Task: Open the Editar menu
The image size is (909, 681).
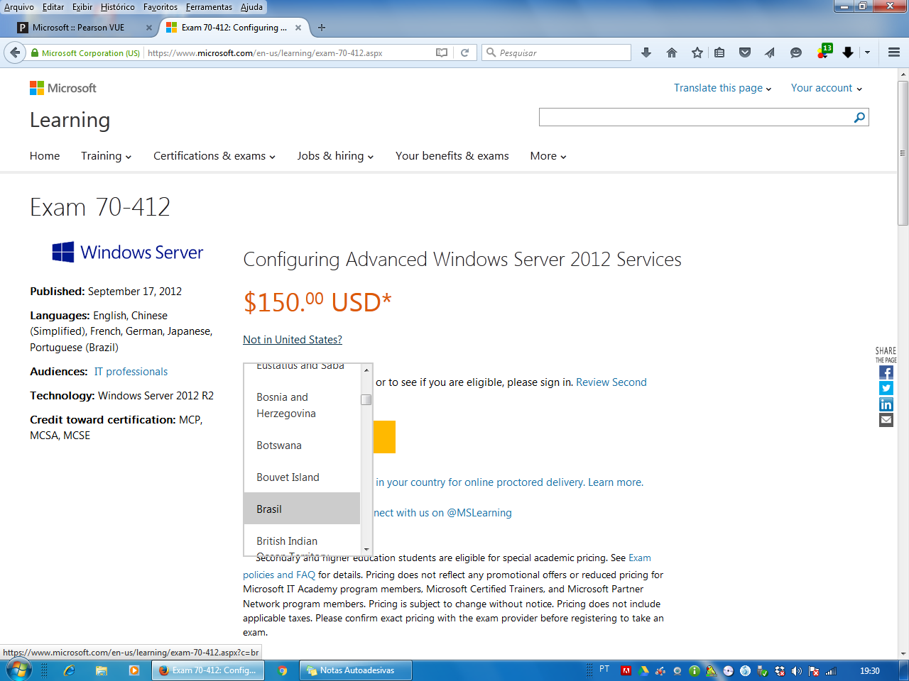Action: [53, 7]
